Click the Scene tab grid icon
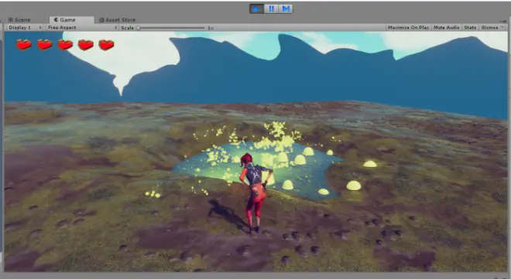Viewport: 511px width, 279px height. coord(10,20)
